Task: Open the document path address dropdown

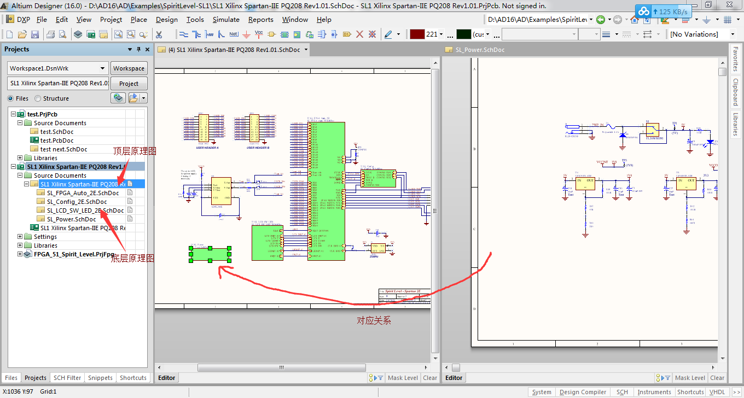Action: coord(590,20)
